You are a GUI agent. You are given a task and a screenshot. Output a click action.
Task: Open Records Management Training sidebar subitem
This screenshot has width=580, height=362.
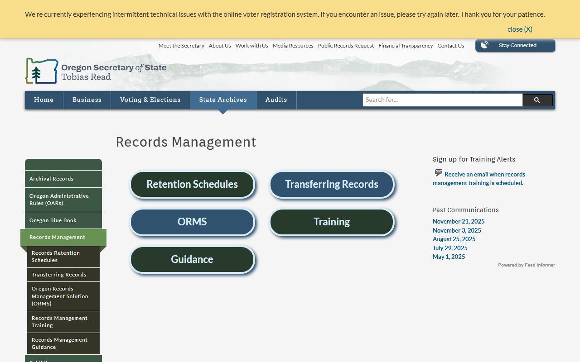63,322
